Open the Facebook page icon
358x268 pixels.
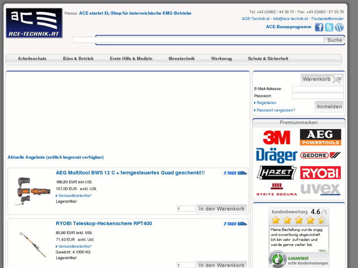pos(319,28)
